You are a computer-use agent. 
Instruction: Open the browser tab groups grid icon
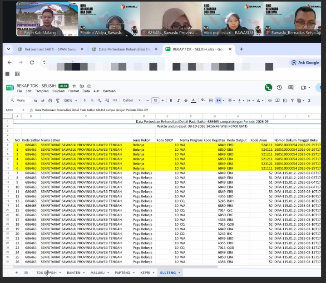click(x=17, y=74)
